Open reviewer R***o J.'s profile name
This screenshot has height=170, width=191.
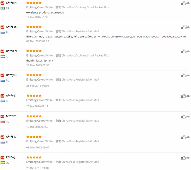click(11, 157)
